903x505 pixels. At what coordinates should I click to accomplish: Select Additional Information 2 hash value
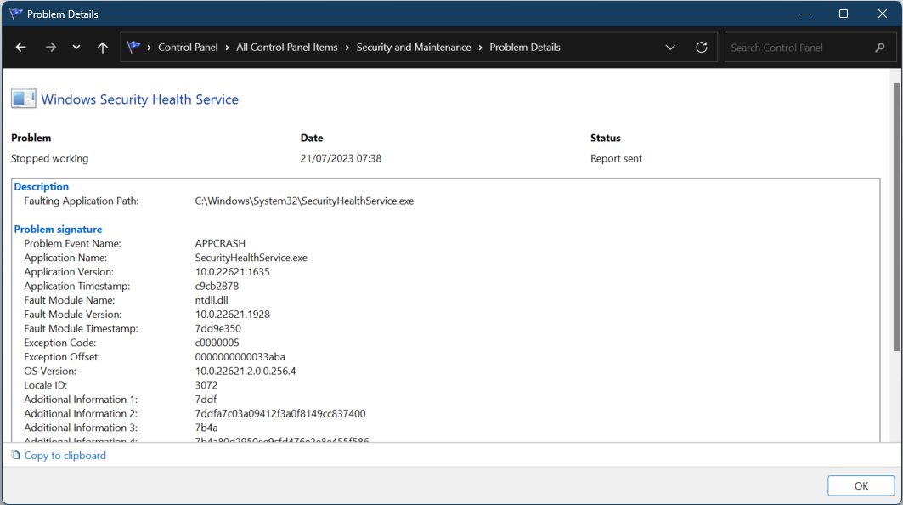tap(279, 413)
